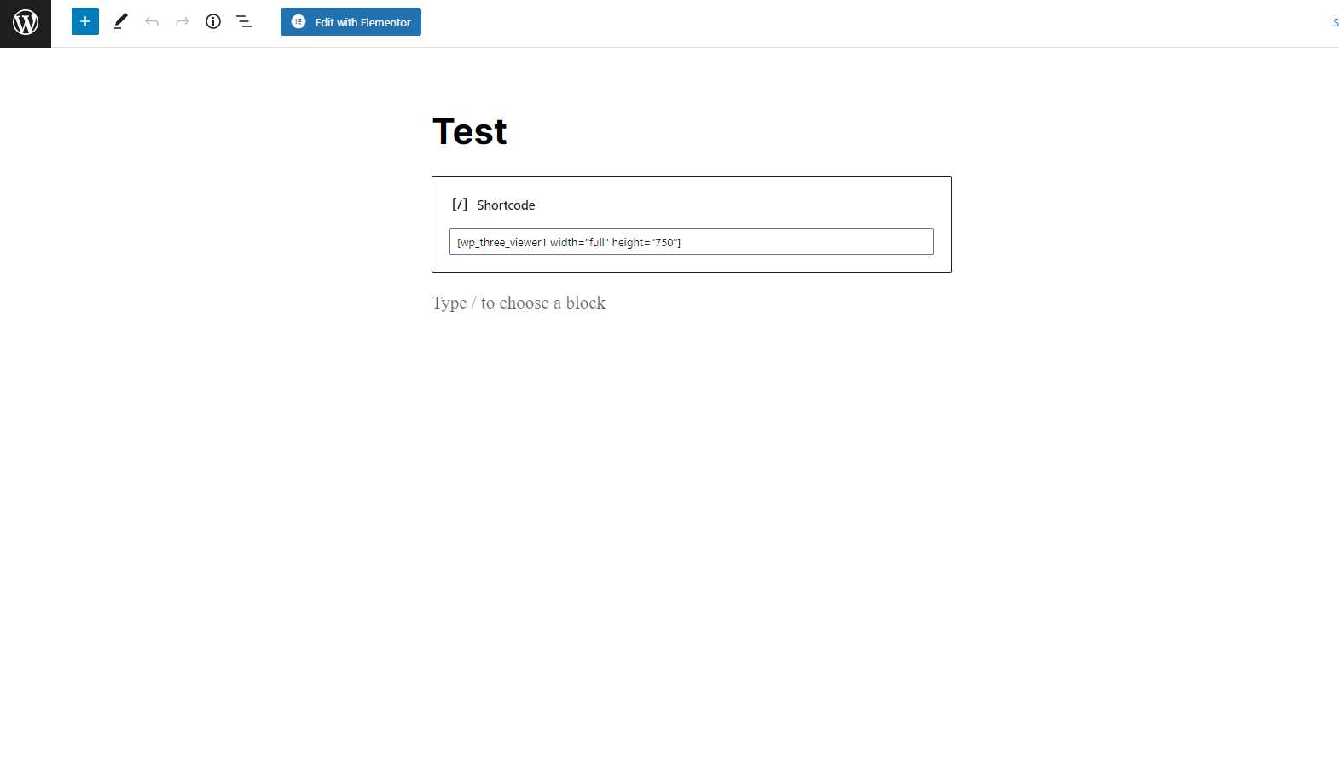Open the WordPress logo menu

click(26, 23)
